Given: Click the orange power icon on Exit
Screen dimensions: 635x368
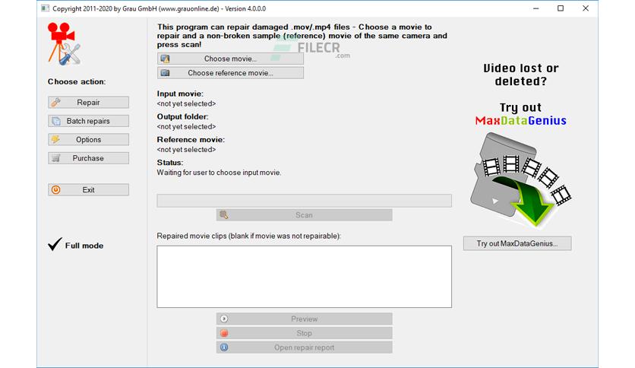Looking at the screenshot, I should pyautogui.click(x=56, y=189).
